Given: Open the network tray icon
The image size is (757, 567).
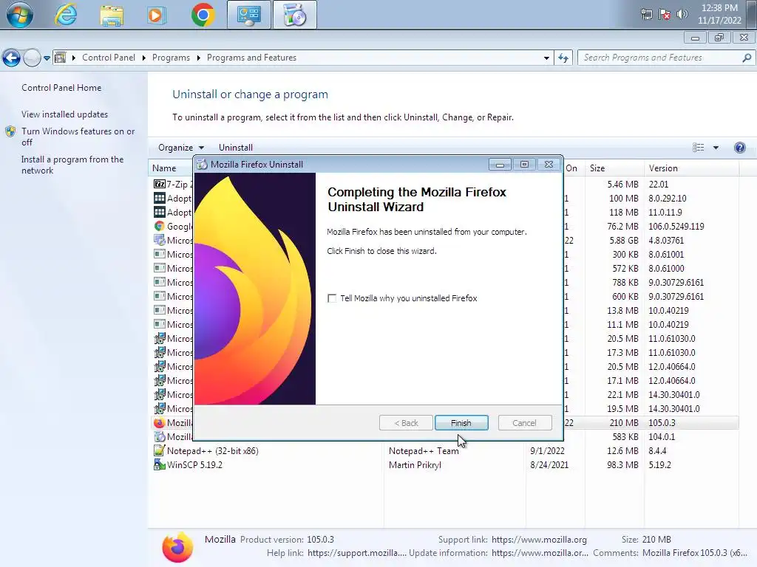Looking at the screenshot, I should coord(646,15).
